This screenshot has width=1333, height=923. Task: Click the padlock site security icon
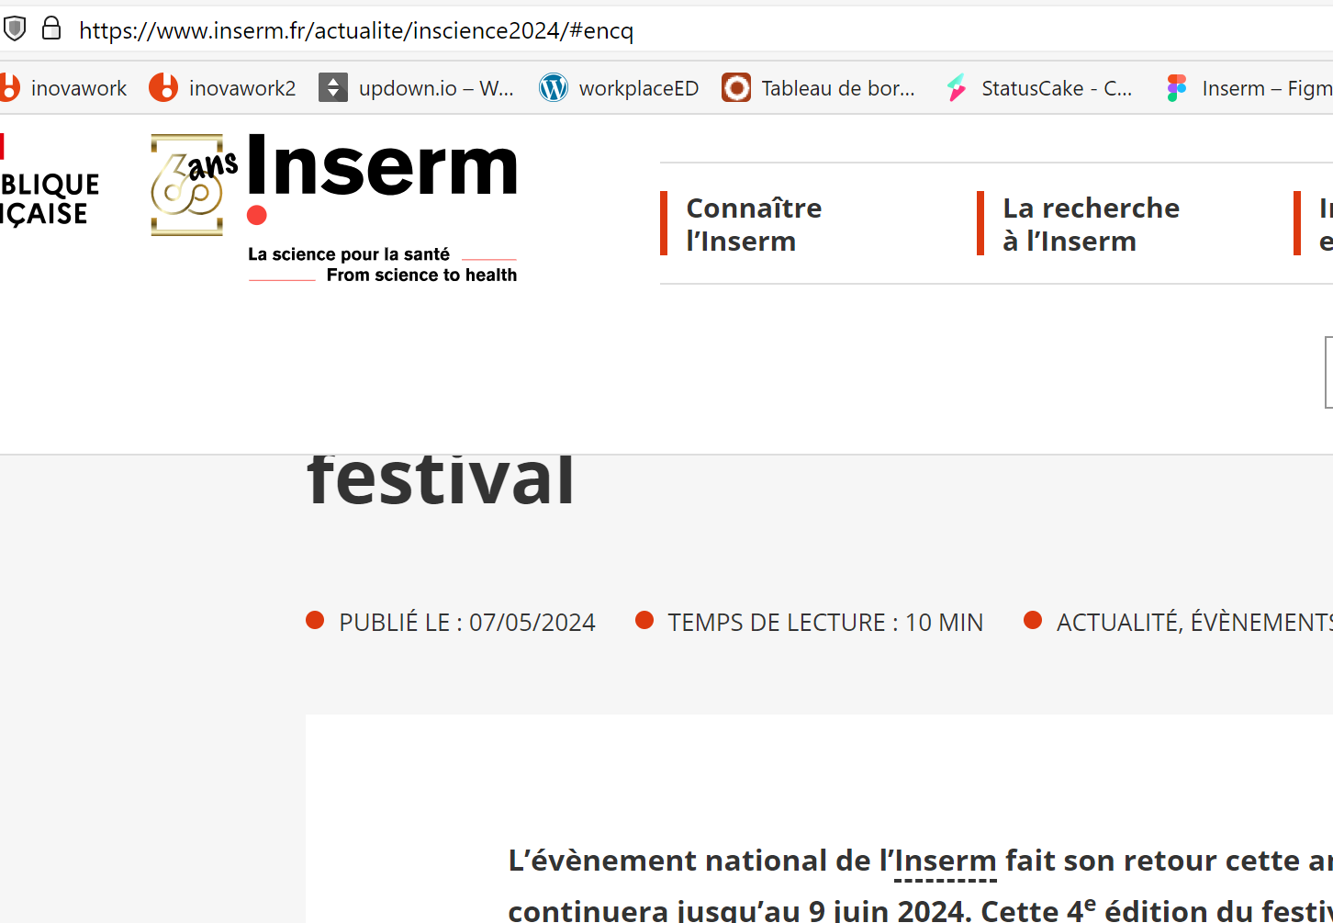pos(51,29)
